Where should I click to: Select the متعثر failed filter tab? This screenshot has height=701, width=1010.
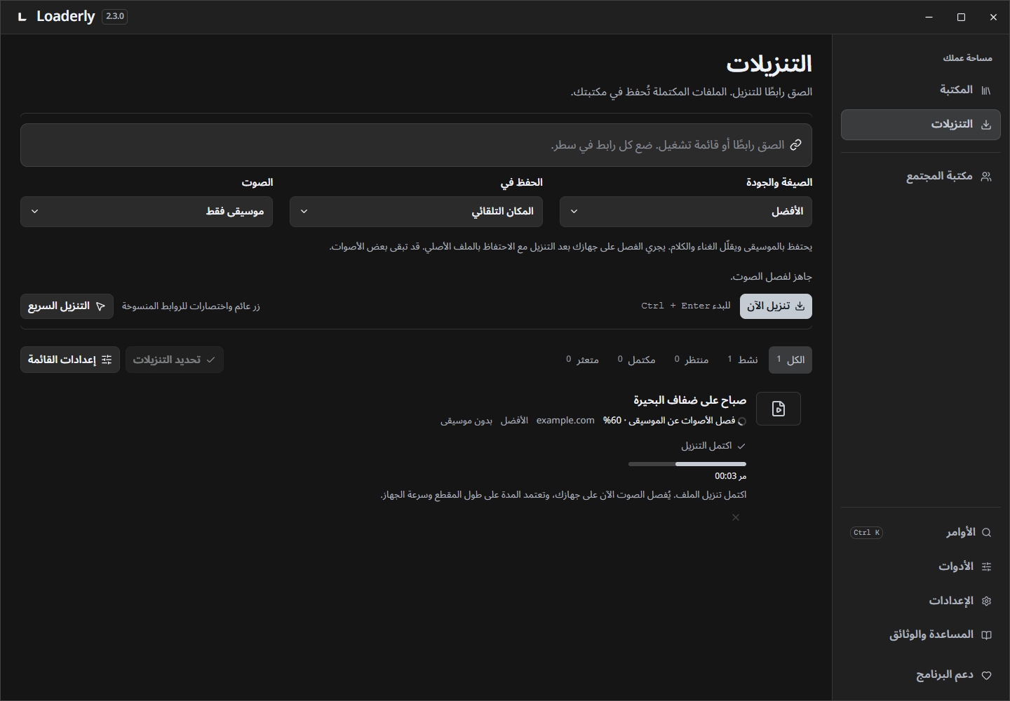582,360
